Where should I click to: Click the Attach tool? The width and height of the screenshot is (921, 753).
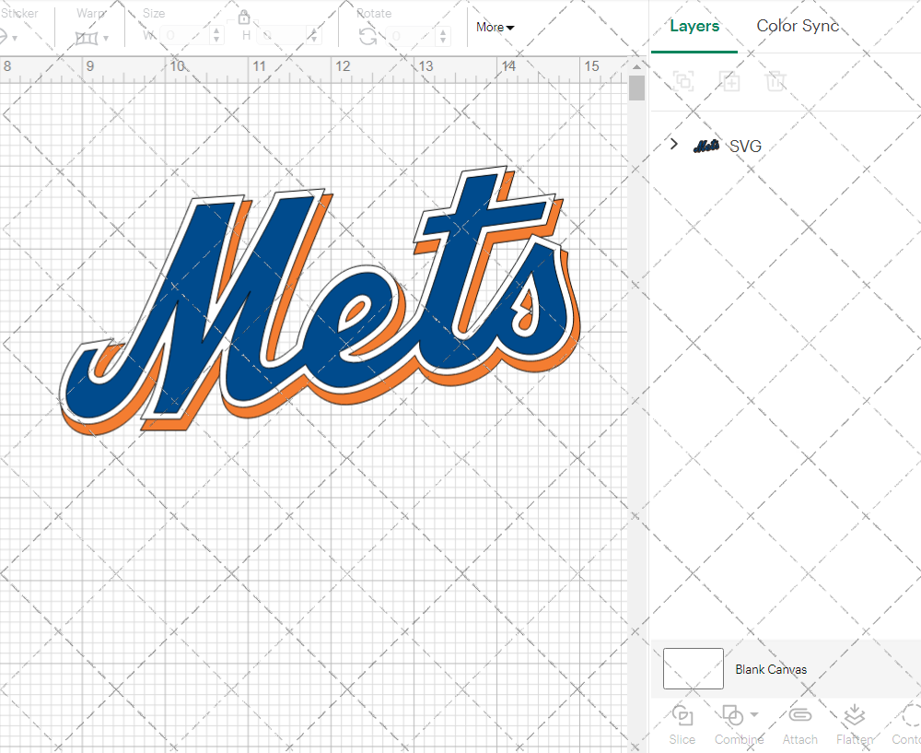pyautogui.click(x=799, y=724)
